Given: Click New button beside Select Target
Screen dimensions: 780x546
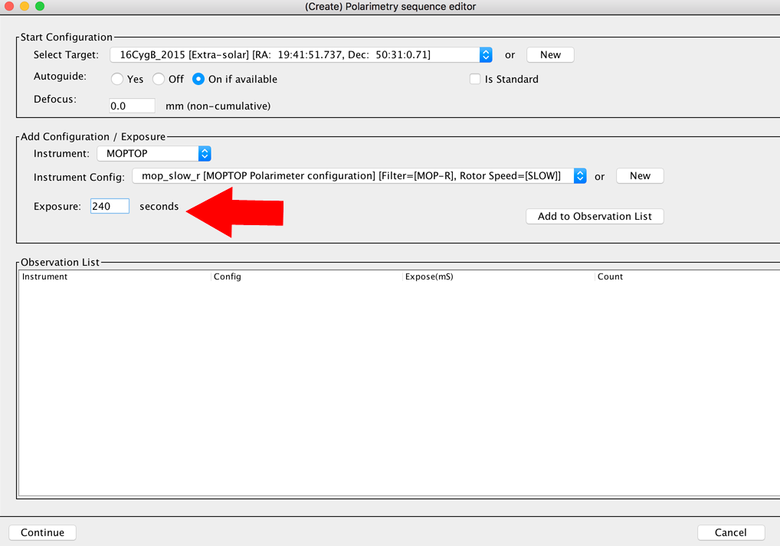Looking at the screenshot, I should pos(550,54).
